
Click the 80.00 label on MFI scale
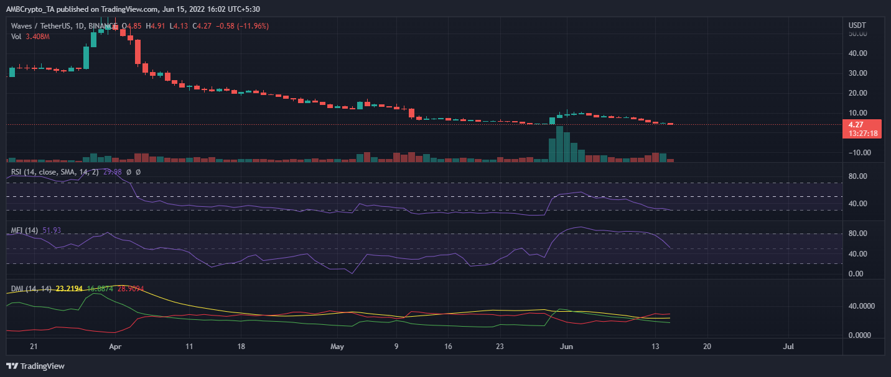coord(857,234)
